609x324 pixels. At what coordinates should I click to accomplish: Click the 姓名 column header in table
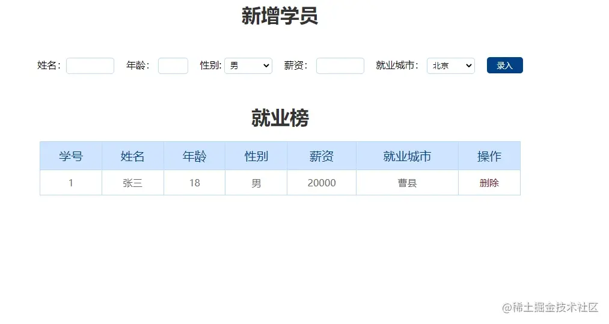pyautogui.click(x=132, y=156)
